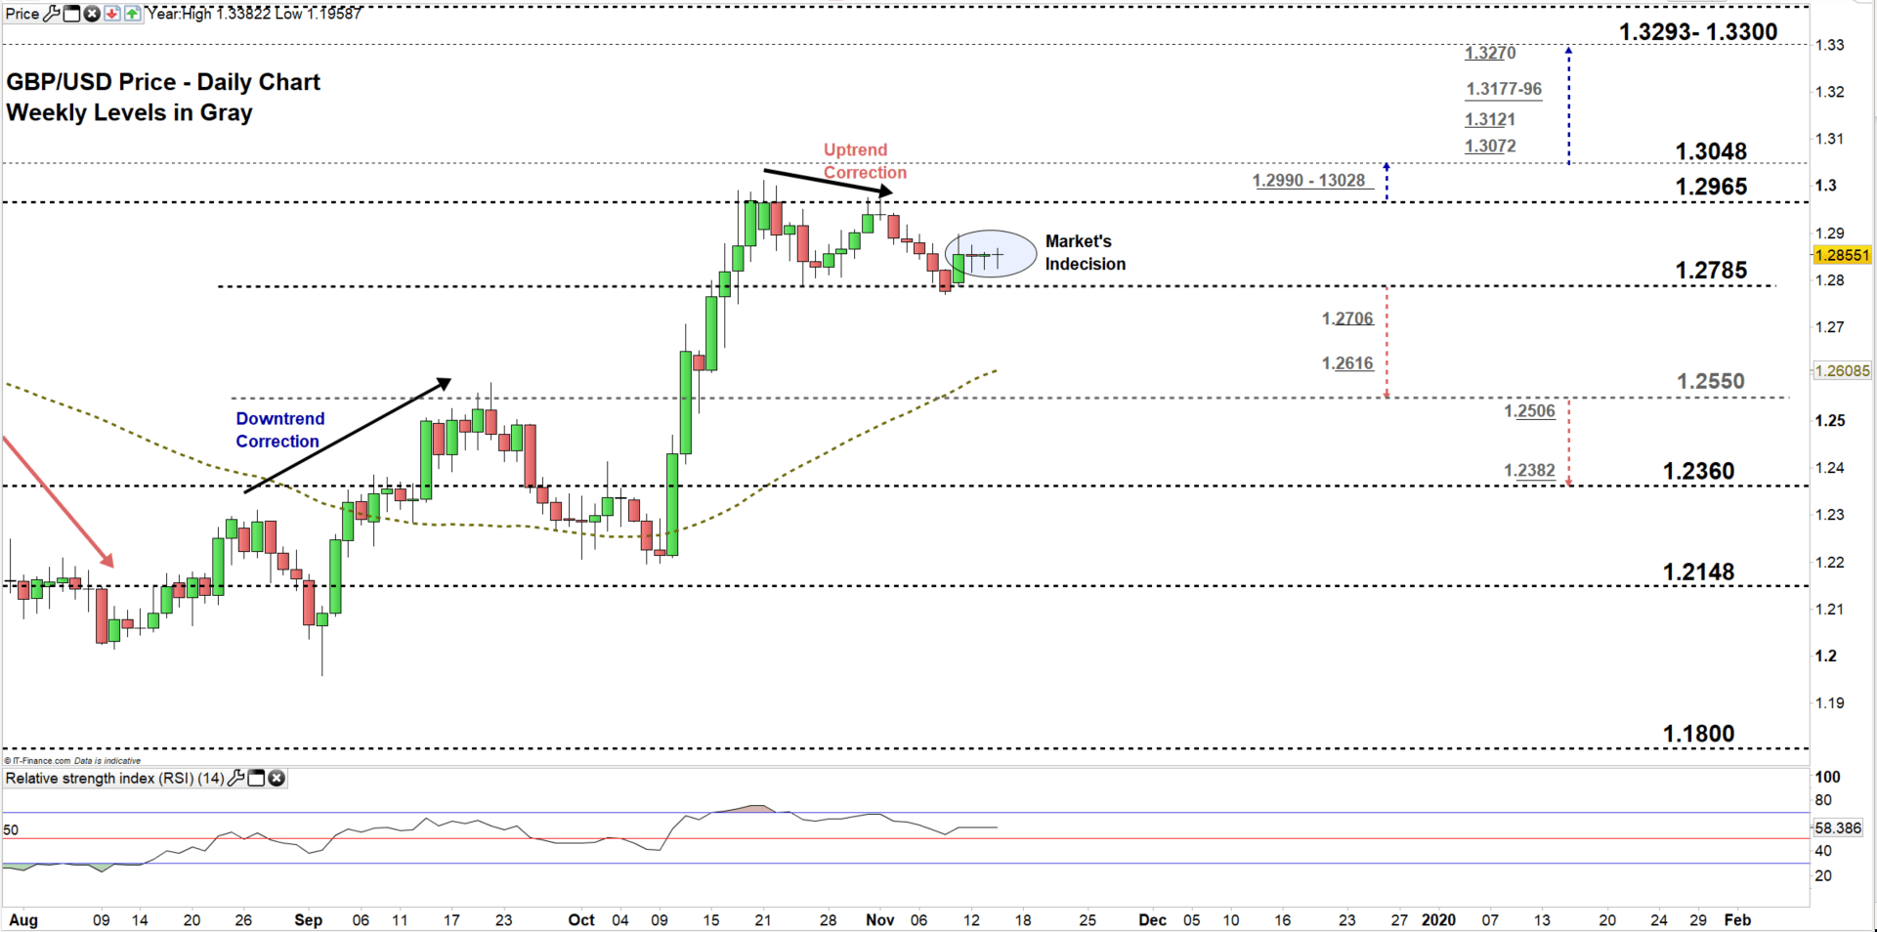The width and height of the screenshot is (1877, 932).
Task: Click the Sep label on the time axis
Action: click(x=308, y=920)
